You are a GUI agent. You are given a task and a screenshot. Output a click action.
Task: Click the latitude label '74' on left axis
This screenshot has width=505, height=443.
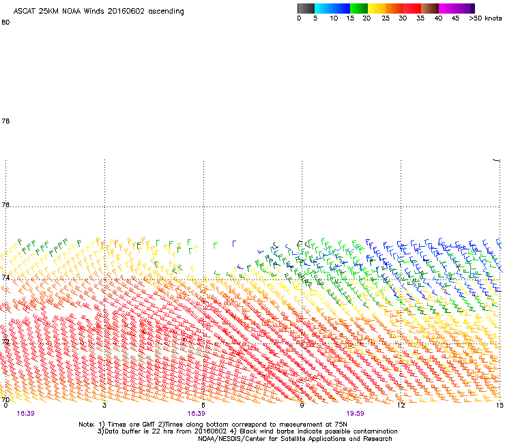[5, 277]
